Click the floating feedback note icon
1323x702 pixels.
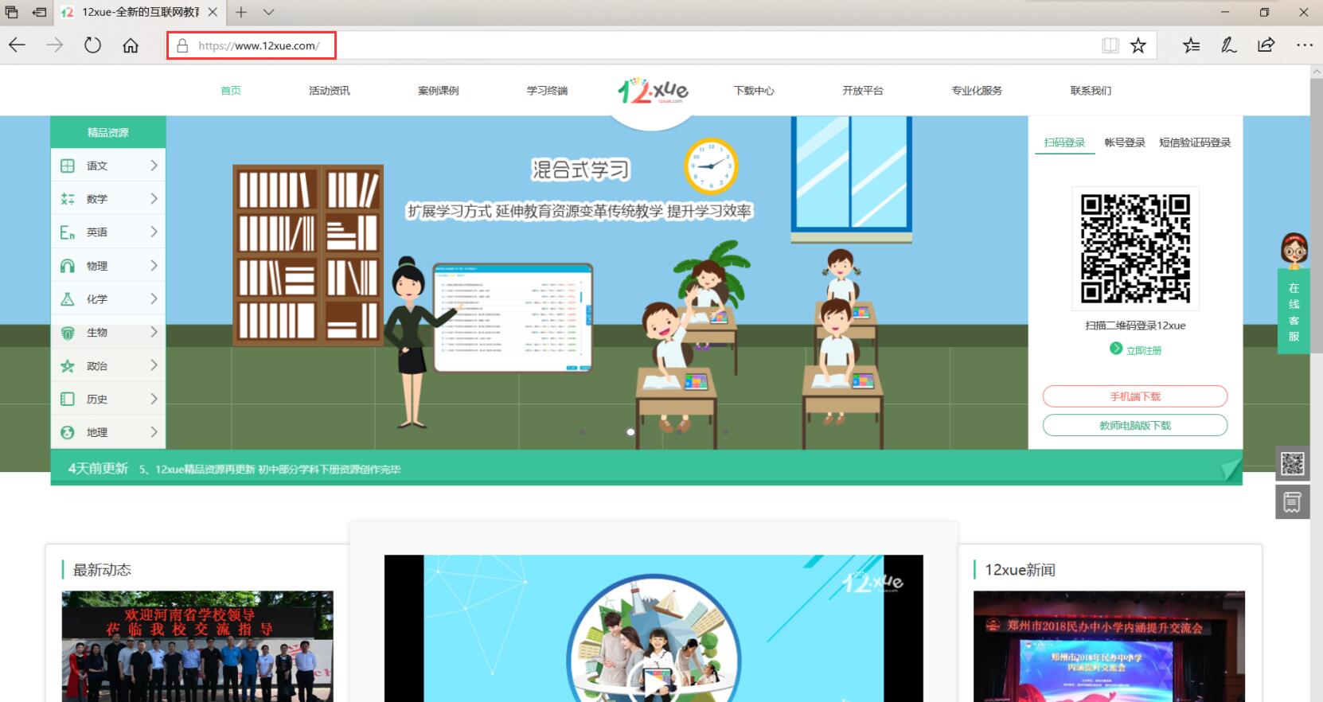pyautogui.click(x=1292, y=502)
